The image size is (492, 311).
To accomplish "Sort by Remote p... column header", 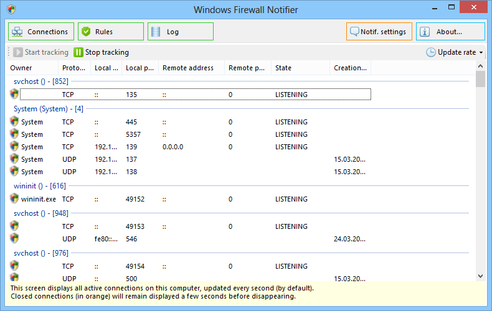I will coord(248,68).
